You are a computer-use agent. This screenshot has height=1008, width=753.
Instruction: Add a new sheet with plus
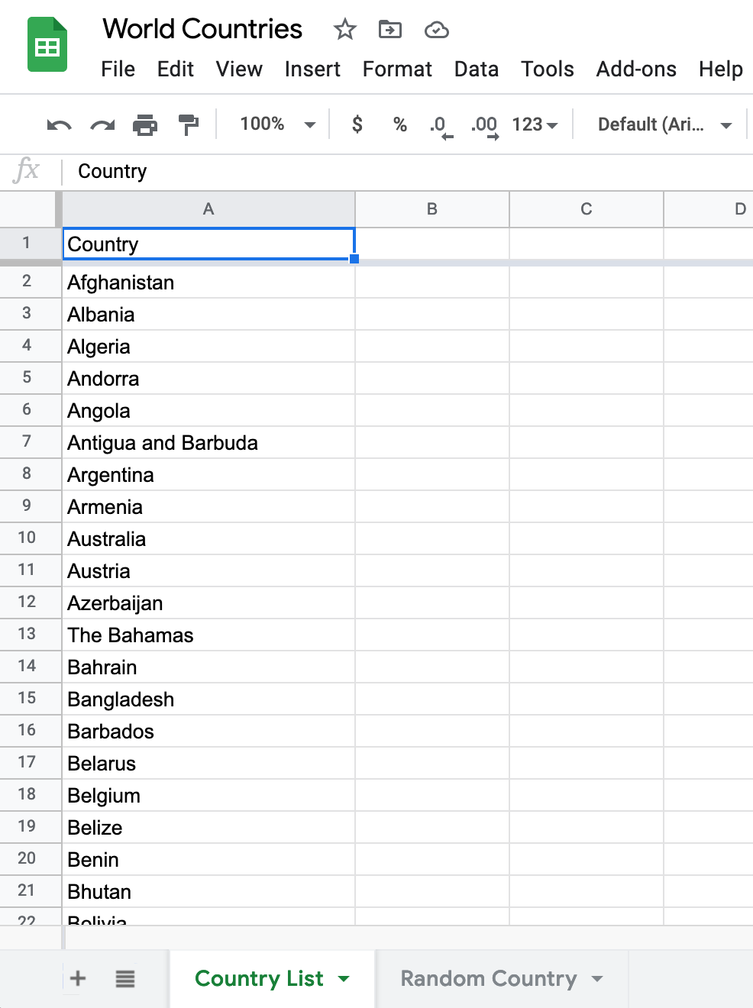[78, 978]
